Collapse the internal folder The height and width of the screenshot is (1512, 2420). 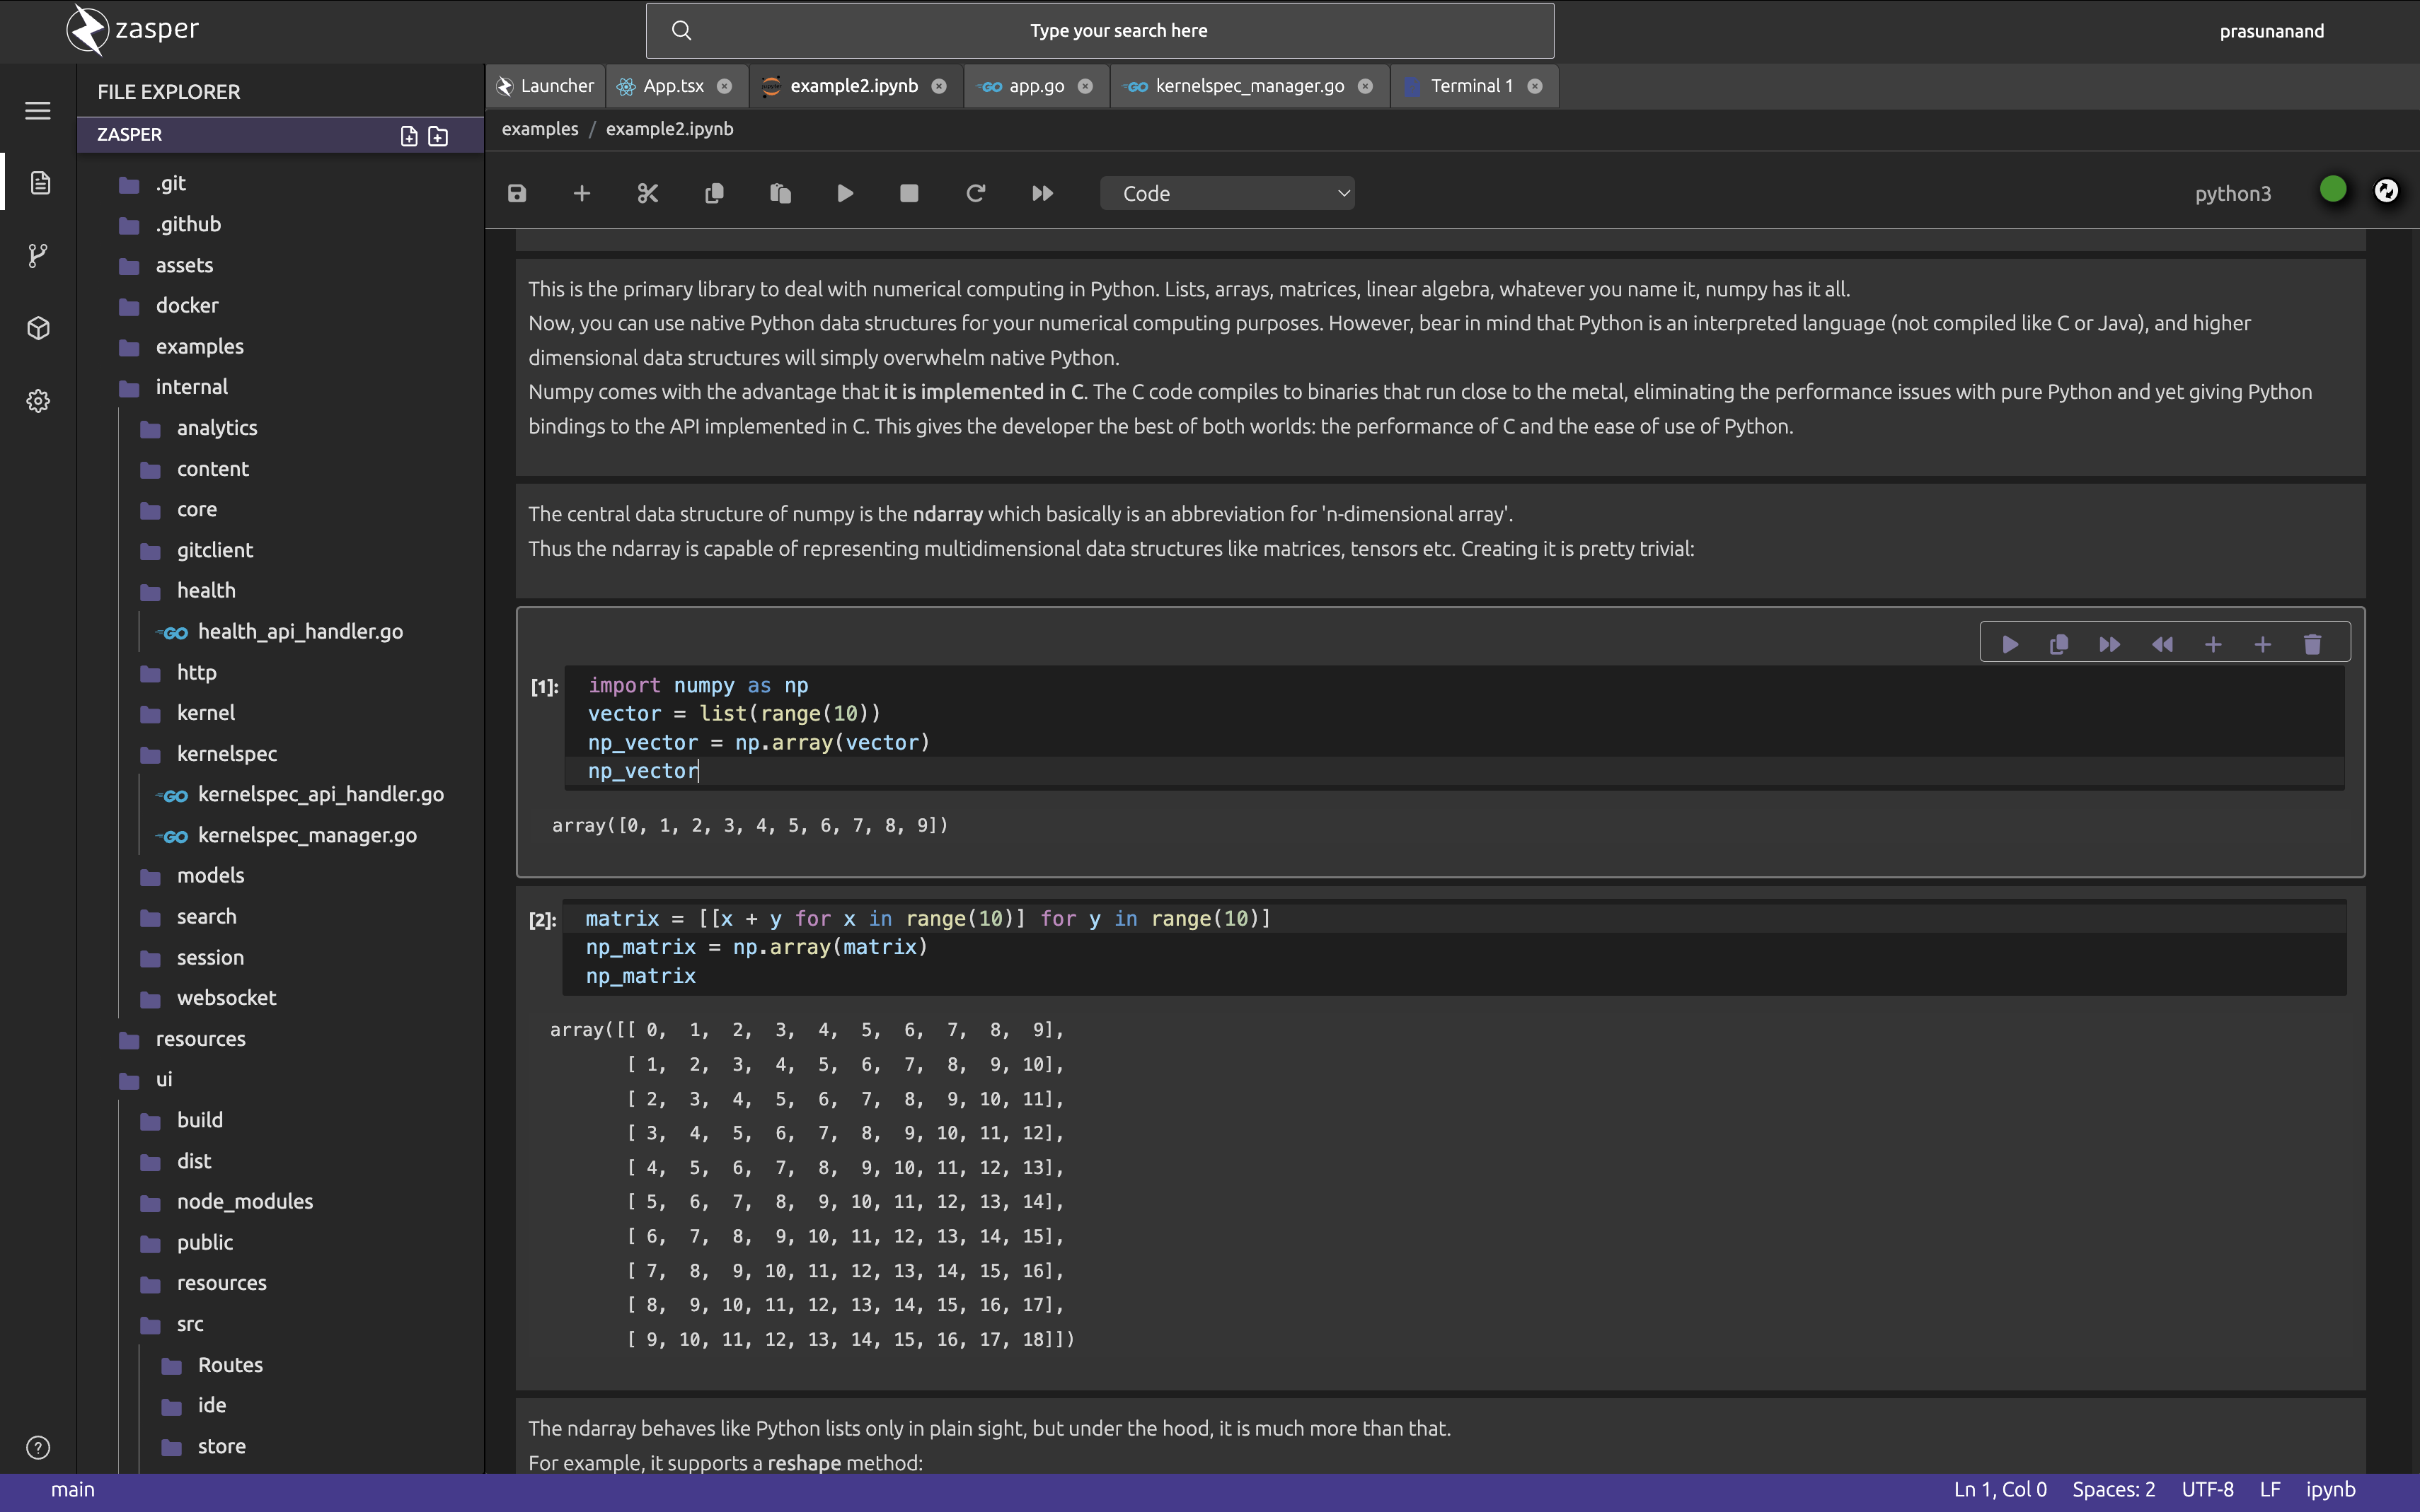[191, 387]
